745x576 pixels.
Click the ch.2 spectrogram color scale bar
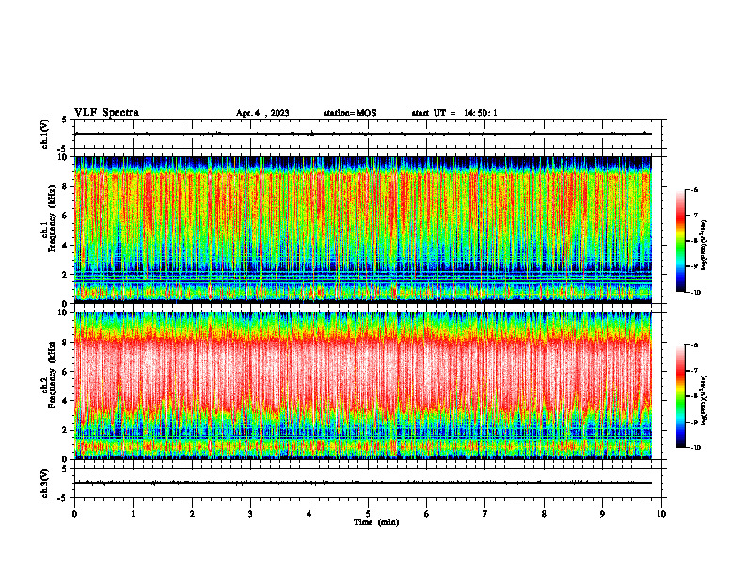(680, 396)
